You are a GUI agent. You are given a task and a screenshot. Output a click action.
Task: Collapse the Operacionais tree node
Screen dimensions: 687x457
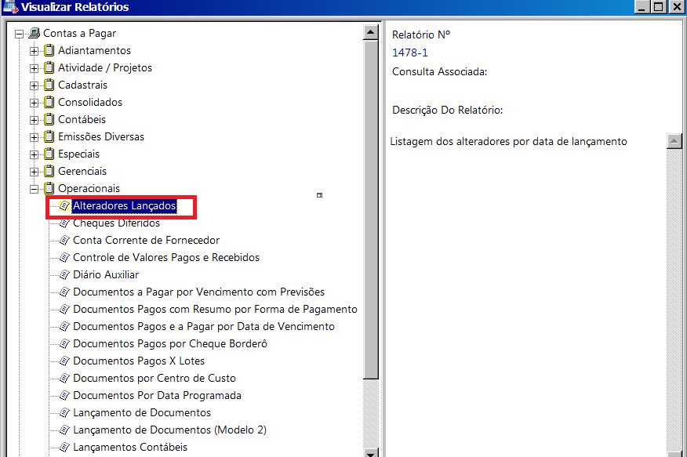tap(35, 189)
